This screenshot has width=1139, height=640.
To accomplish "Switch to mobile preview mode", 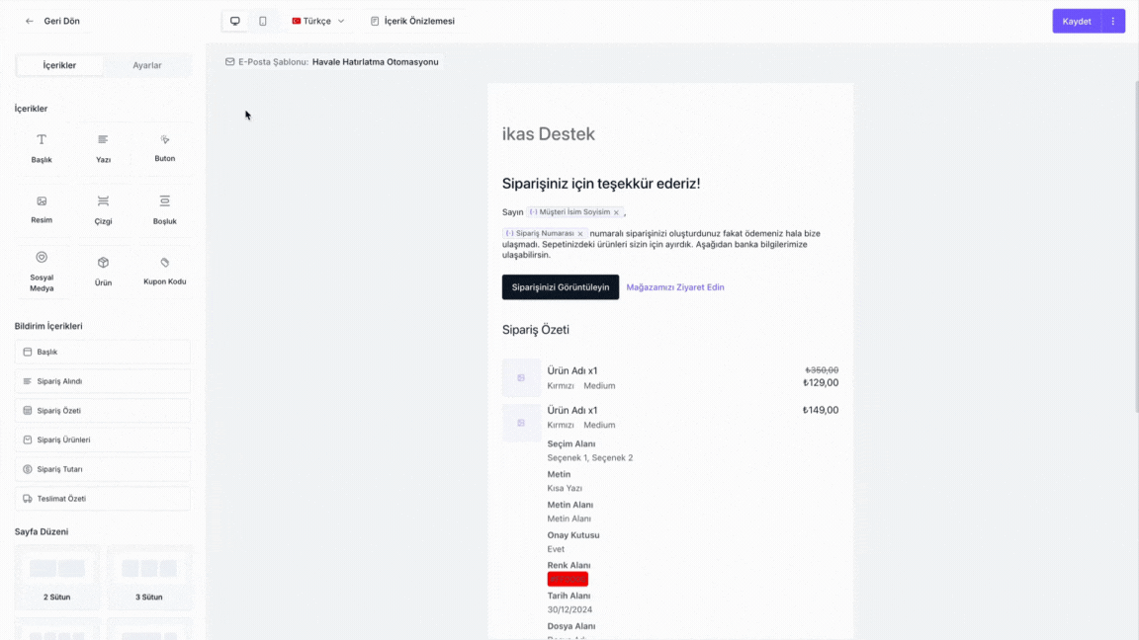I will tap(263, 21).
